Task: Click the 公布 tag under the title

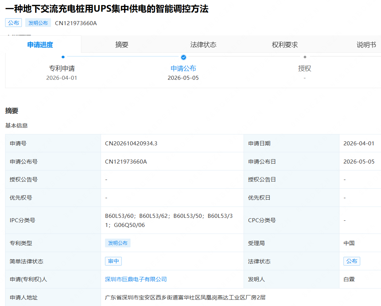Action: [13, 23]
